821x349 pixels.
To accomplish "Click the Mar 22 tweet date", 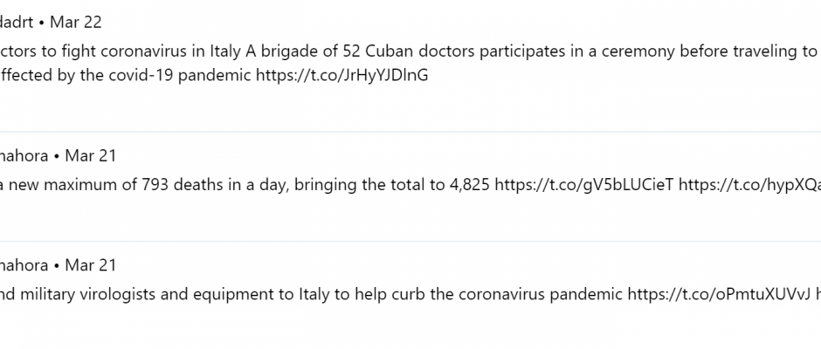I will (x=76, y=22).
